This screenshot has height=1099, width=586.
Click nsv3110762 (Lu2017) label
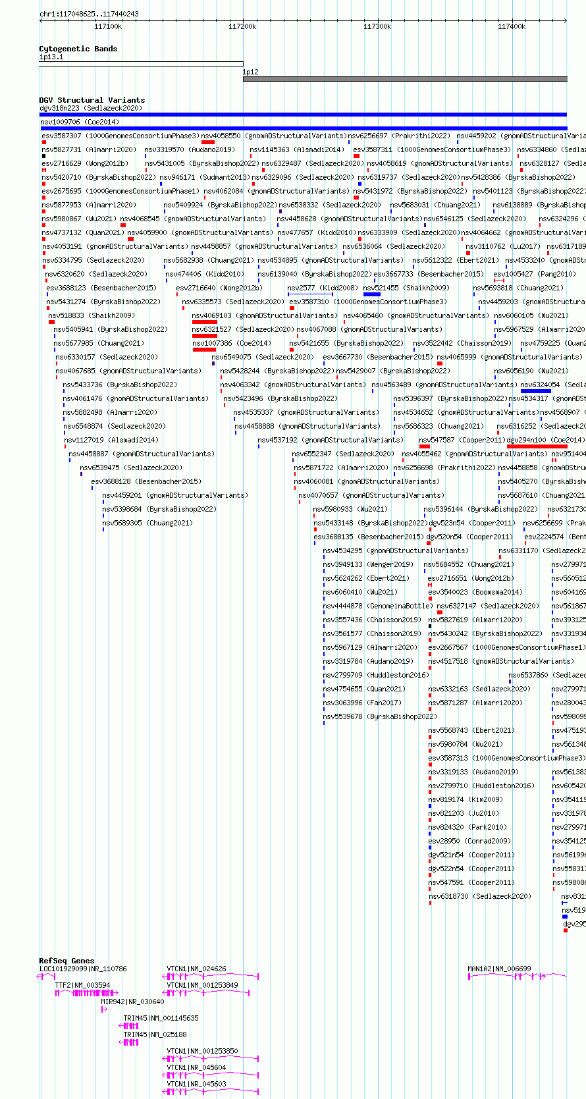[503, 246]
